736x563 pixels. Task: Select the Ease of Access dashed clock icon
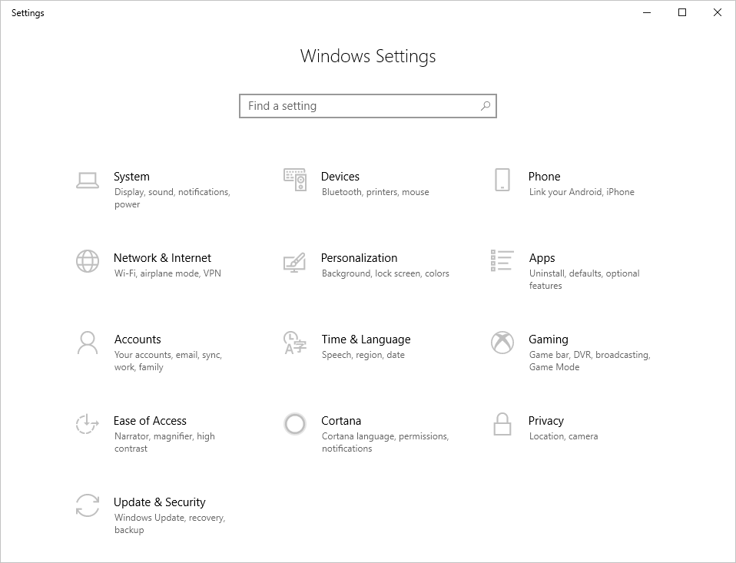[x=88, y=424]
